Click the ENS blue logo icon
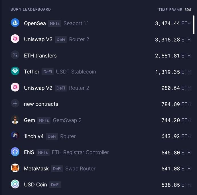The image size is (197, 195). 15,152
